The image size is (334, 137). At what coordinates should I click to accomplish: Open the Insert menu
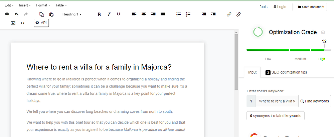click(25, 5)
